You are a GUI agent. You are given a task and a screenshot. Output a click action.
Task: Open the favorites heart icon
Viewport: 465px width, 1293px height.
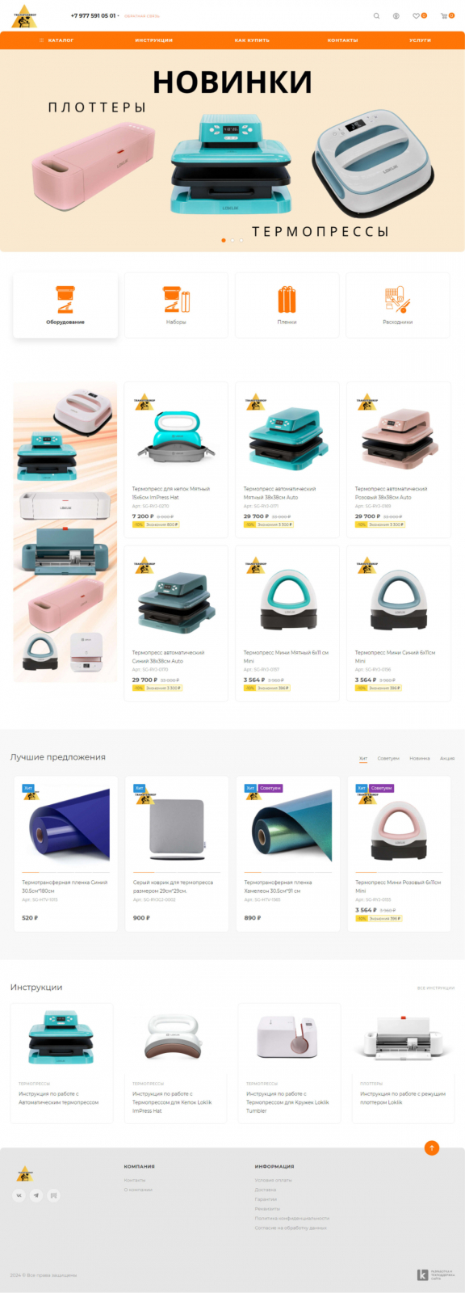pos(417,15)
